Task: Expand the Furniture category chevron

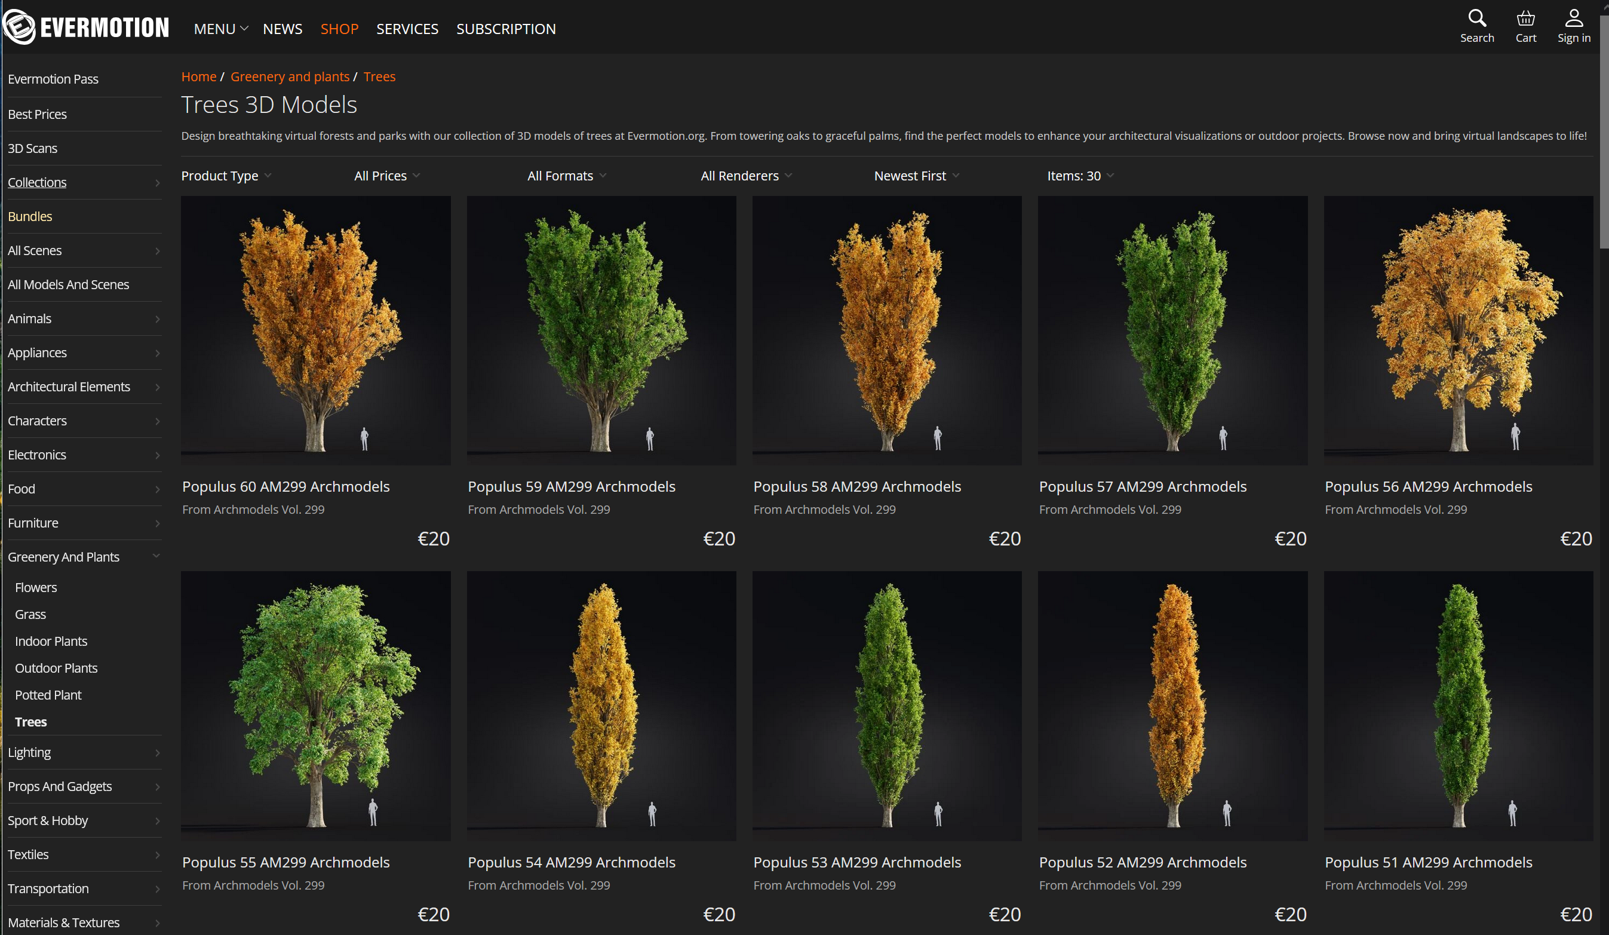Action: (x=157, y=523)
